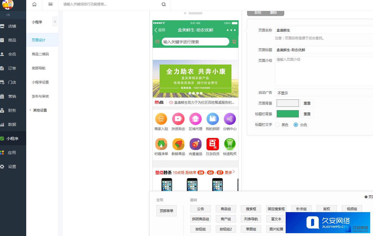Select the 白色 title text radio
This screenshot has width=373, height=236.
(296, 125)
